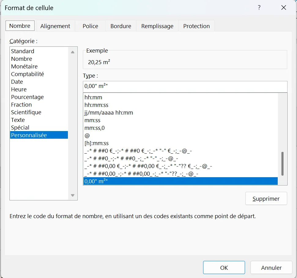The image size is (297, 278).
Task: Close the Format de cellule dialog
Action: [x=284, y=8]
